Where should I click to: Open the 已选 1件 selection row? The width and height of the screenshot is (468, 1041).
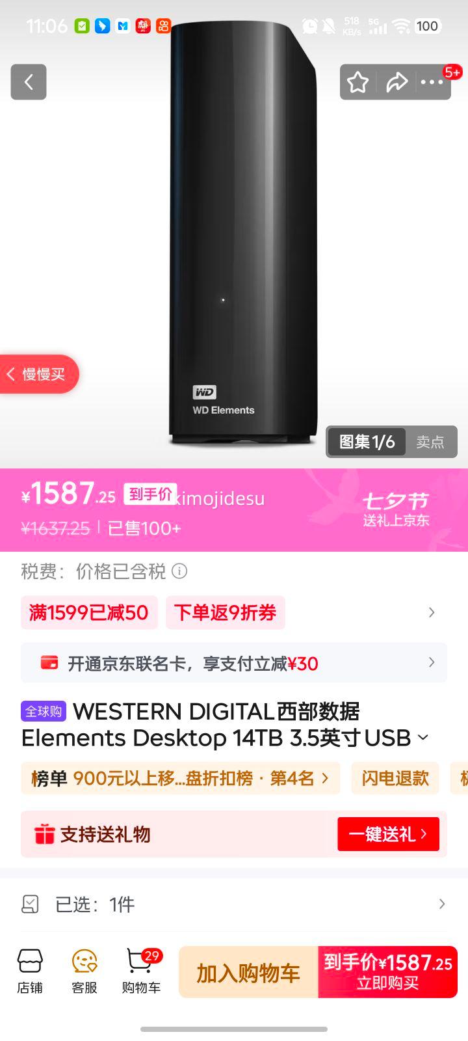[234, 904]
